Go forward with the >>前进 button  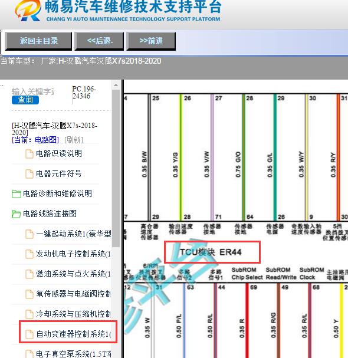(x=151, y=41)
